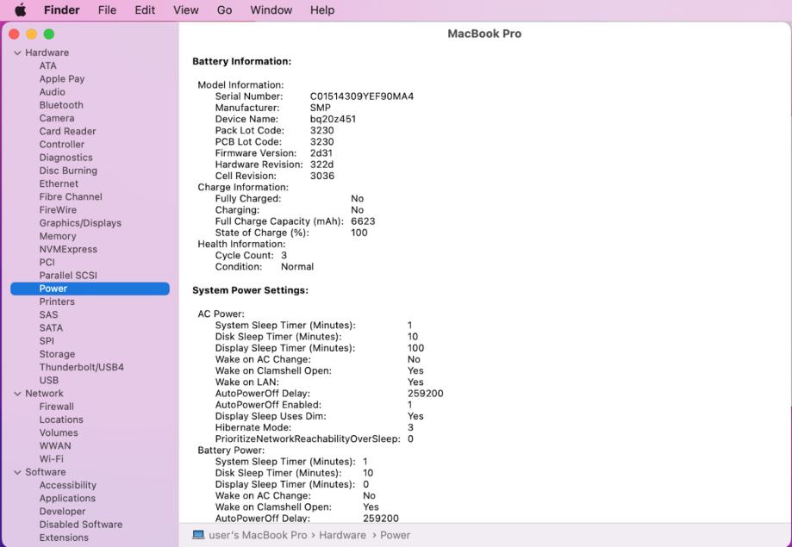
Task: Select PCI in the sidebar
Action: 47,263
